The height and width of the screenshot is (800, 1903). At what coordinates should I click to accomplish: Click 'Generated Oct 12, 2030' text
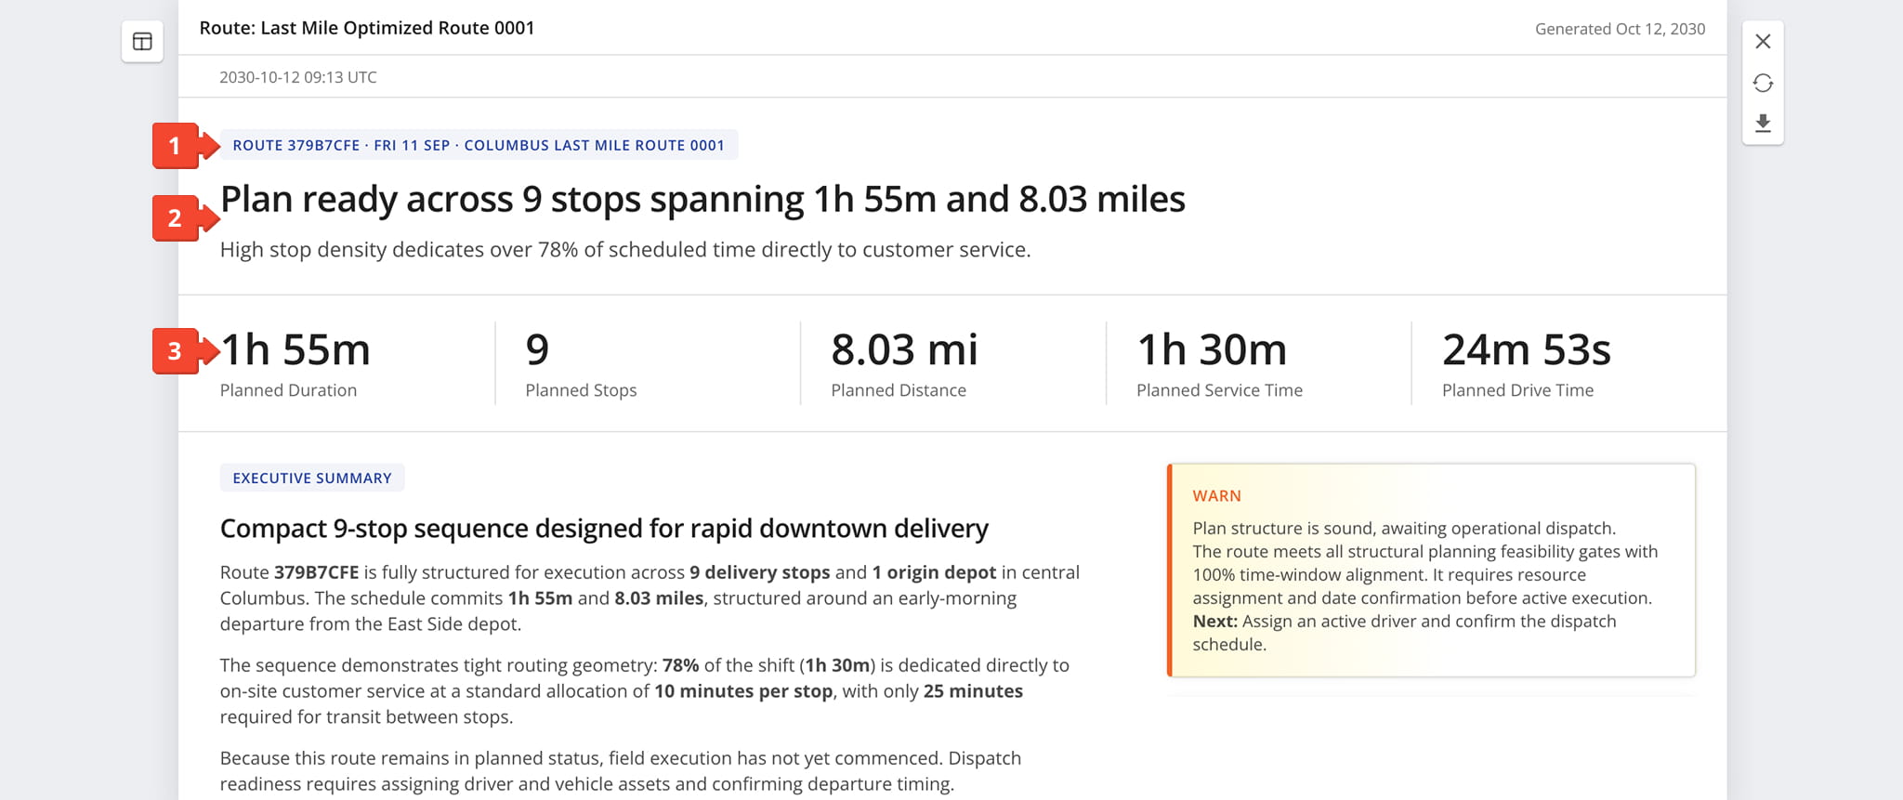[1620, 29]
